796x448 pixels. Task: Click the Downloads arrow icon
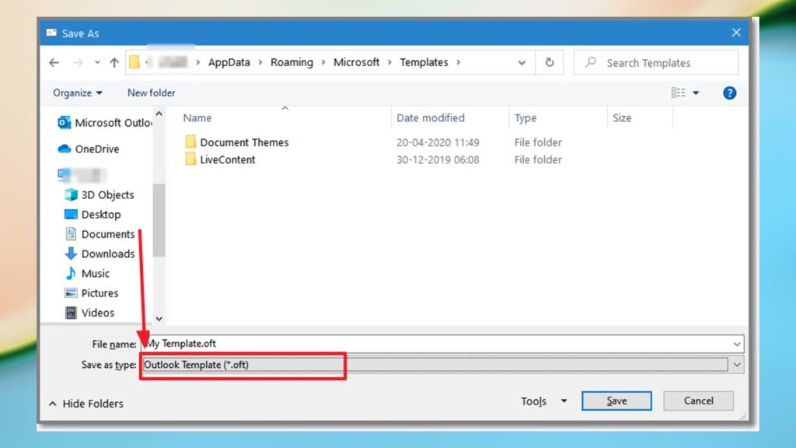coord(71,254)
